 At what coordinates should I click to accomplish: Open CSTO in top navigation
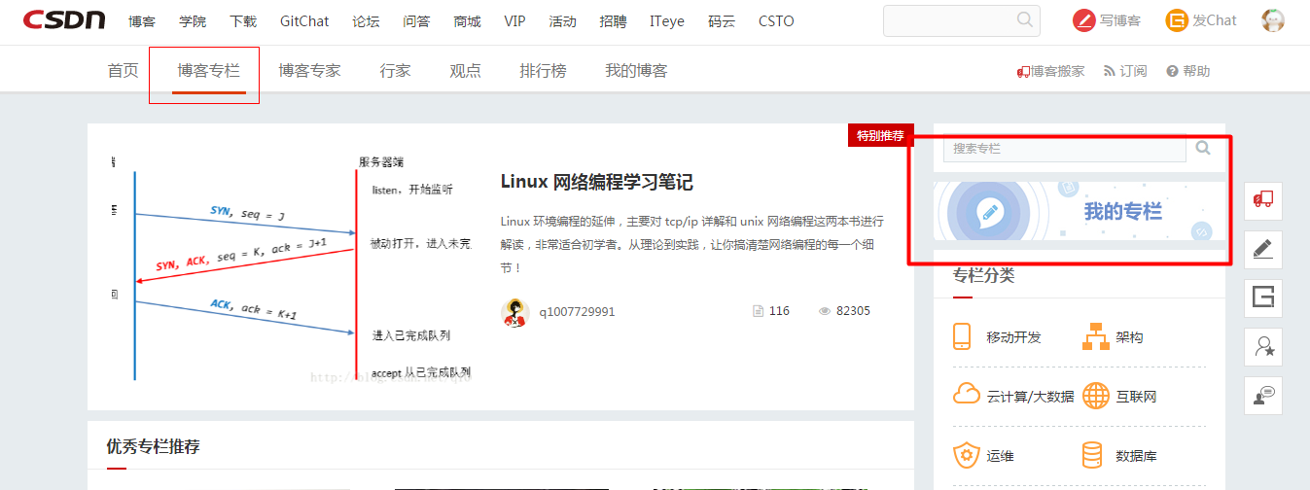click(x=776, y=20)
